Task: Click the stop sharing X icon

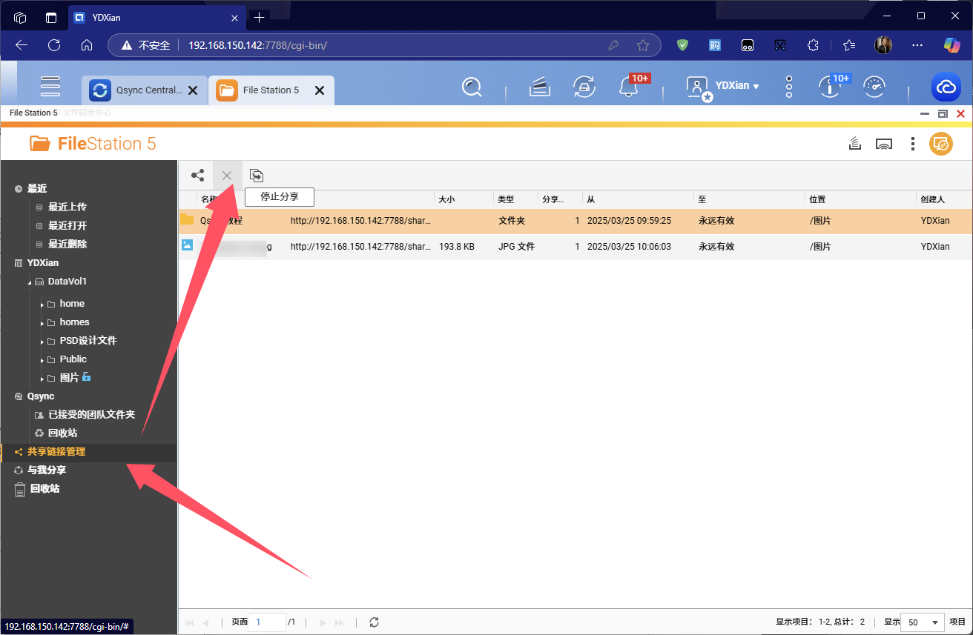Action: pyautogui.click(x=227, y=176)
